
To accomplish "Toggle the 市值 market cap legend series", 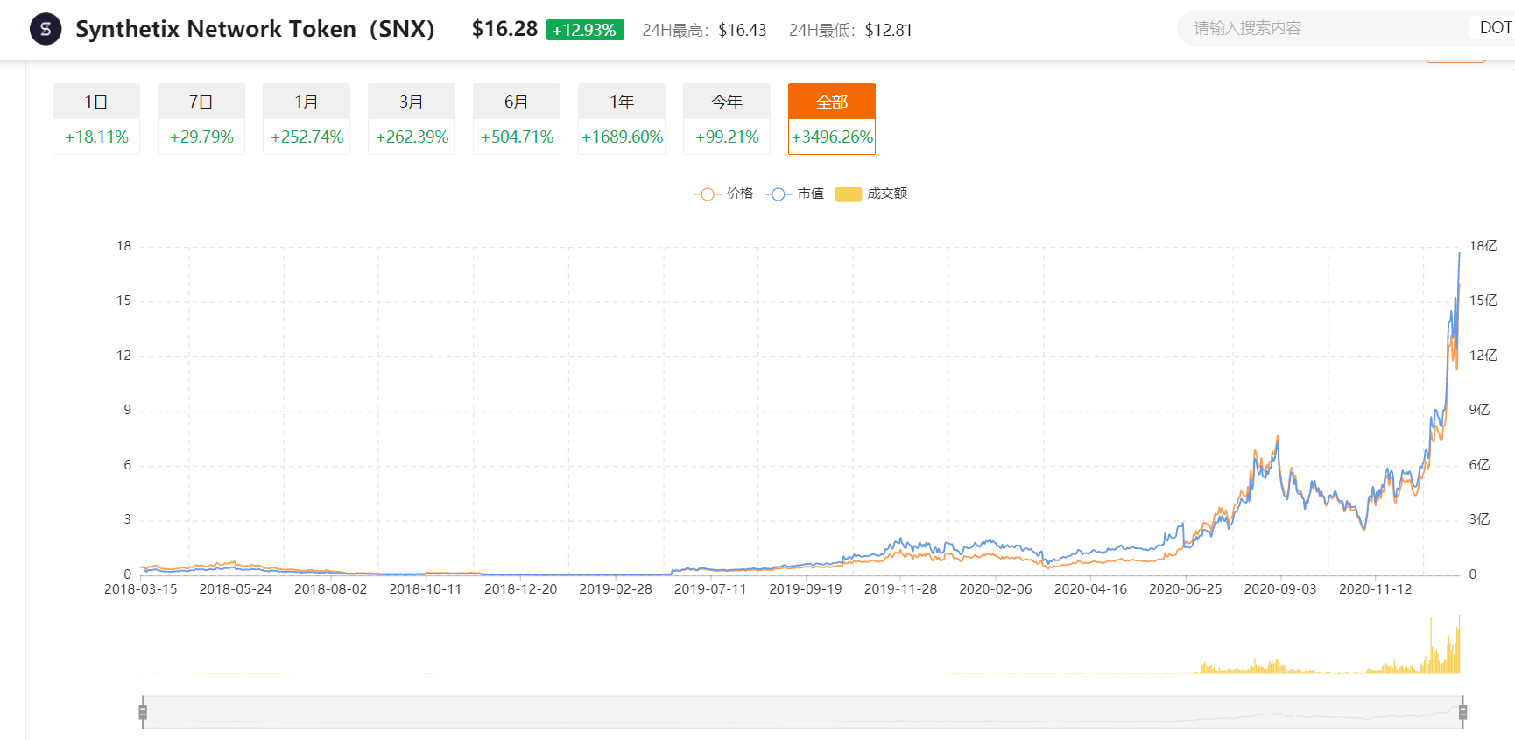I will click(x=794, y=194).
